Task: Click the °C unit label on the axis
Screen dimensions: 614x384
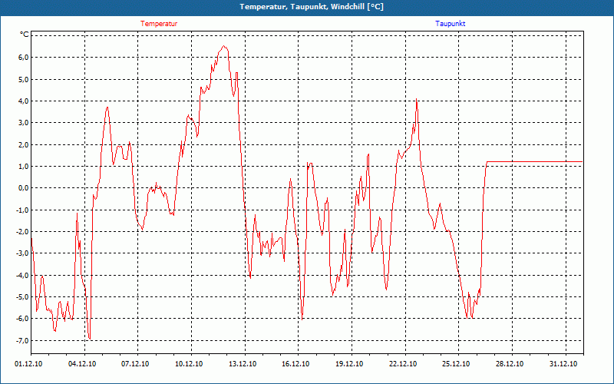Action: point(25,35)
